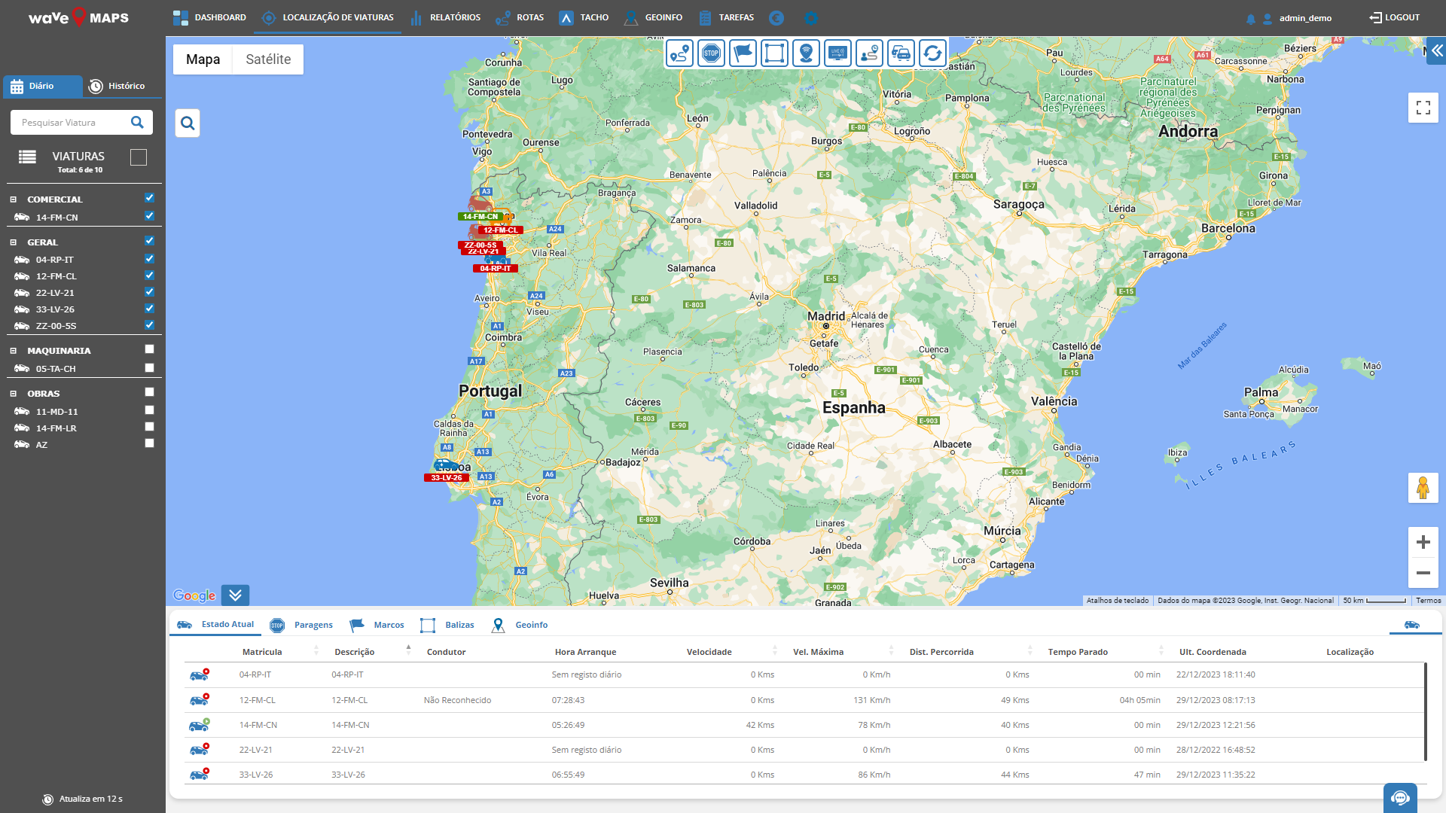Viewport: 1446px width, 813px height.
Task: Collapse the COMERCIAL vehicle group
Action: [13, 199]
